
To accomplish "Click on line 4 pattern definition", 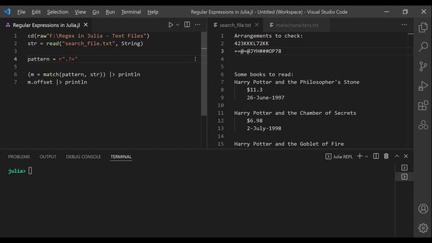I will pos(53,59).
